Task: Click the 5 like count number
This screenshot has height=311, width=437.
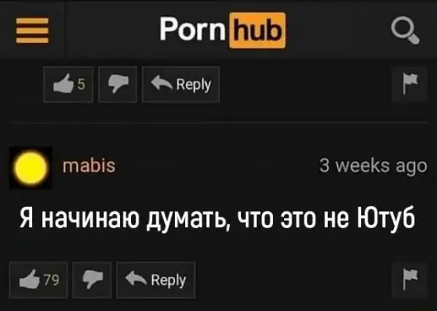Action: (81, 84)
